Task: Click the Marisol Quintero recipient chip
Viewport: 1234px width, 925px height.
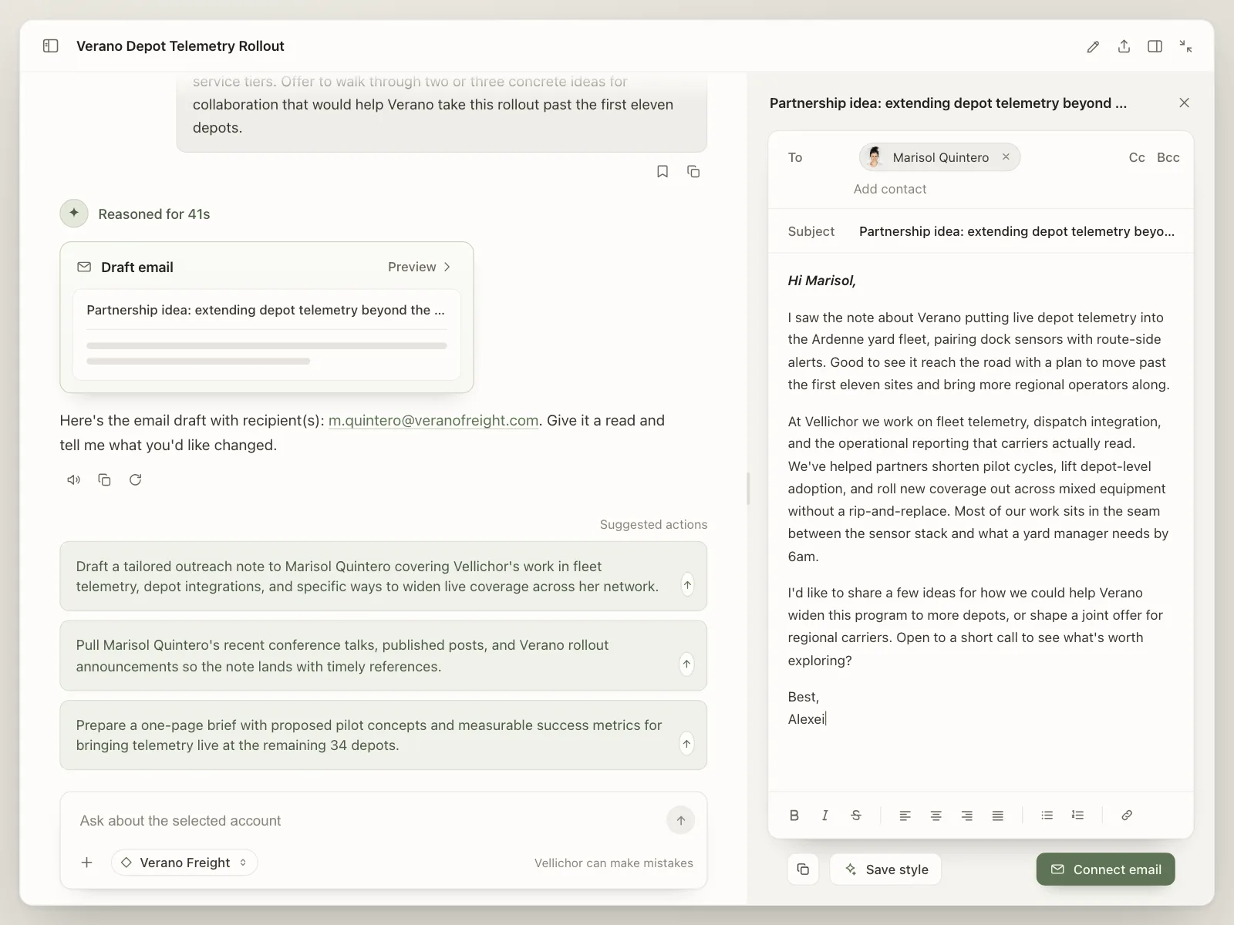Action: pyautogui.click(x=939, y=157)
